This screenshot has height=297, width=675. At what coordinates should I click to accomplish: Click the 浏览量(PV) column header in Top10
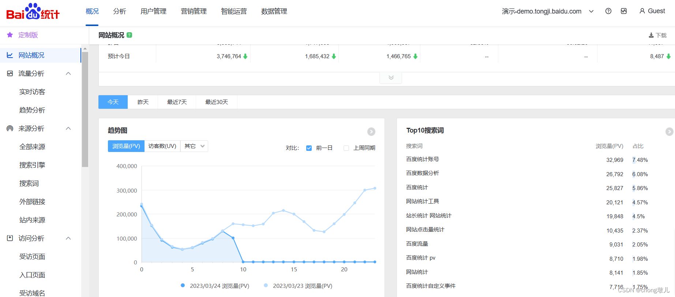coord(609,146)
